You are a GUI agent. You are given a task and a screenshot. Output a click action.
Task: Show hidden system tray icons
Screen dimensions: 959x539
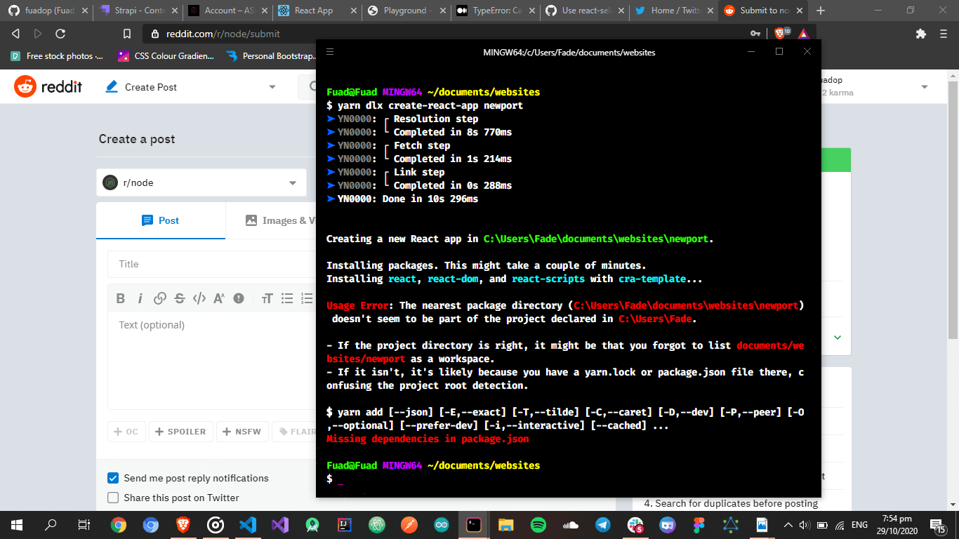[x=789, y=524]
